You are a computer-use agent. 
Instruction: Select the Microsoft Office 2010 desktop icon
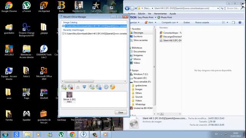pyautogui.click(x=44, y=73)
